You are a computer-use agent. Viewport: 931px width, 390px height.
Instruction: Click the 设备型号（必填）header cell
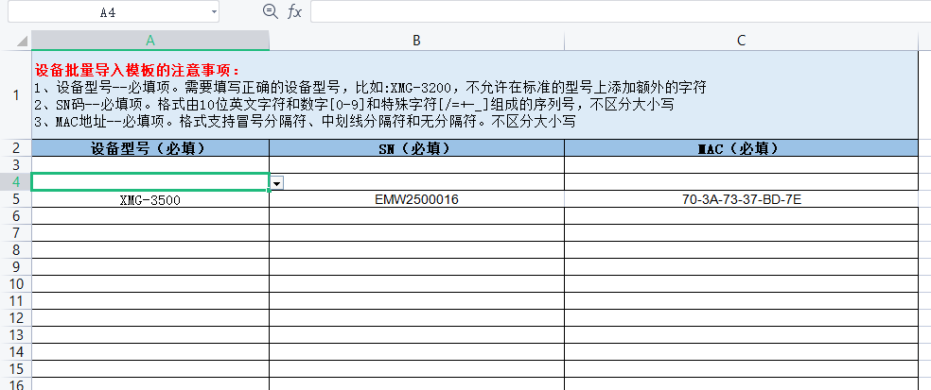click(150, 148)
